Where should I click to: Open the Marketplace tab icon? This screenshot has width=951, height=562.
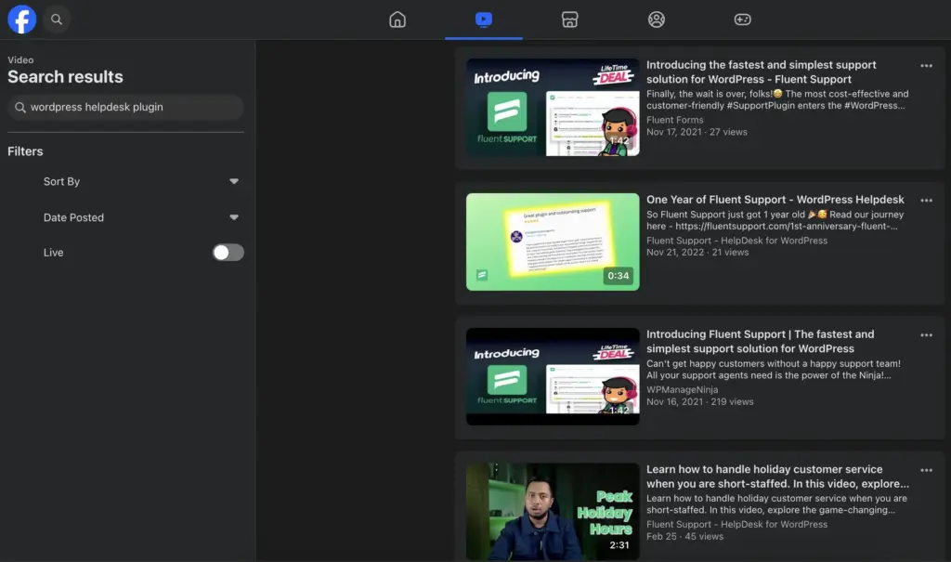coord(569,20)
